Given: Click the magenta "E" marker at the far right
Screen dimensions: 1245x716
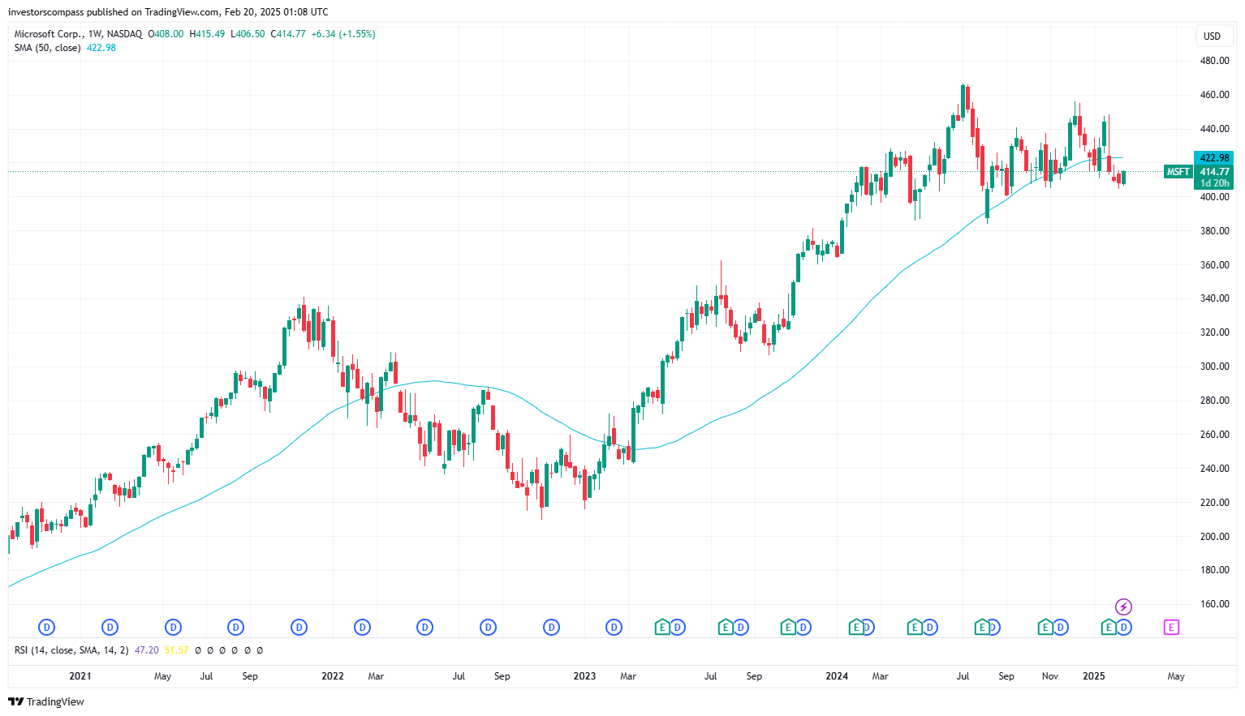Looking at the screenshot, I should coord(1171,627).
